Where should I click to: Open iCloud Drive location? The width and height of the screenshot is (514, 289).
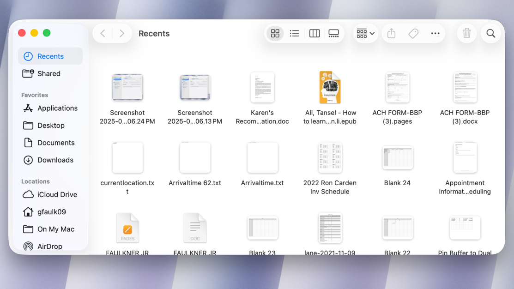(x=50, y=195)
